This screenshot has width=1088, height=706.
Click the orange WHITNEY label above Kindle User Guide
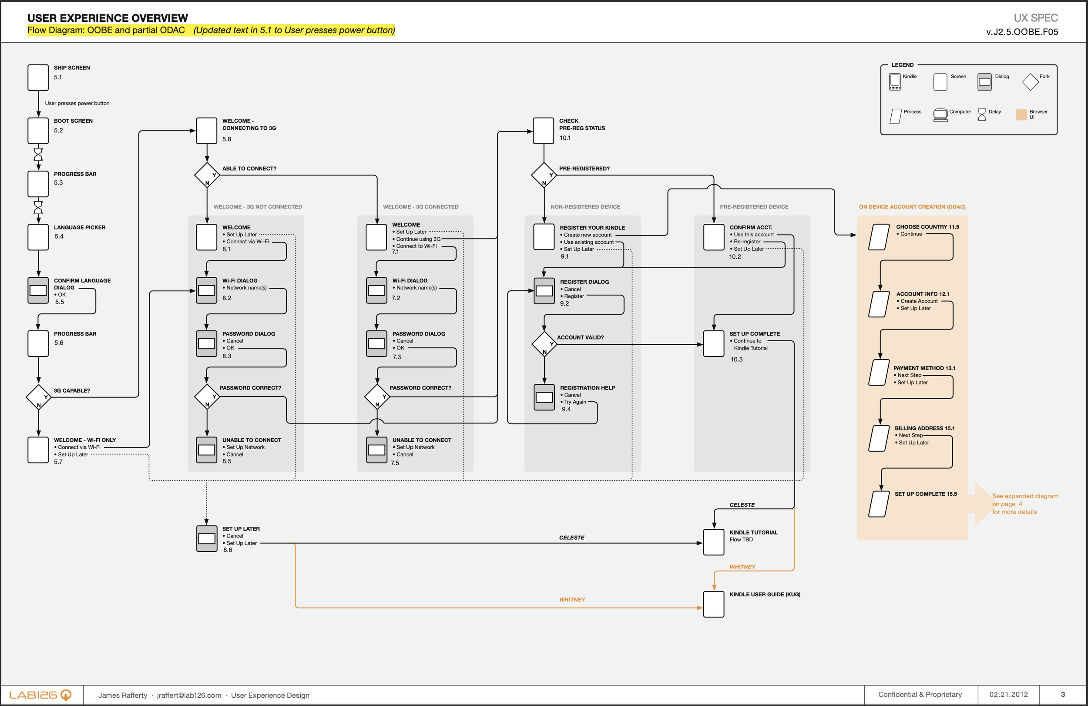point(742,567)
